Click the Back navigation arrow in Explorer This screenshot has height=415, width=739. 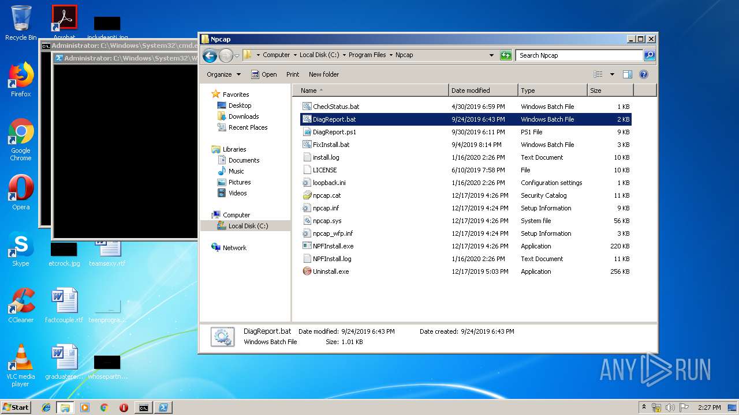[x=210, y=55]
